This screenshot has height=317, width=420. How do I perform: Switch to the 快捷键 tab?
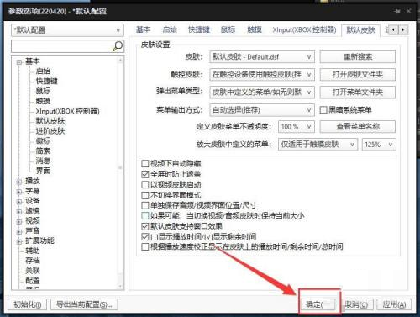tap(199, 29)
